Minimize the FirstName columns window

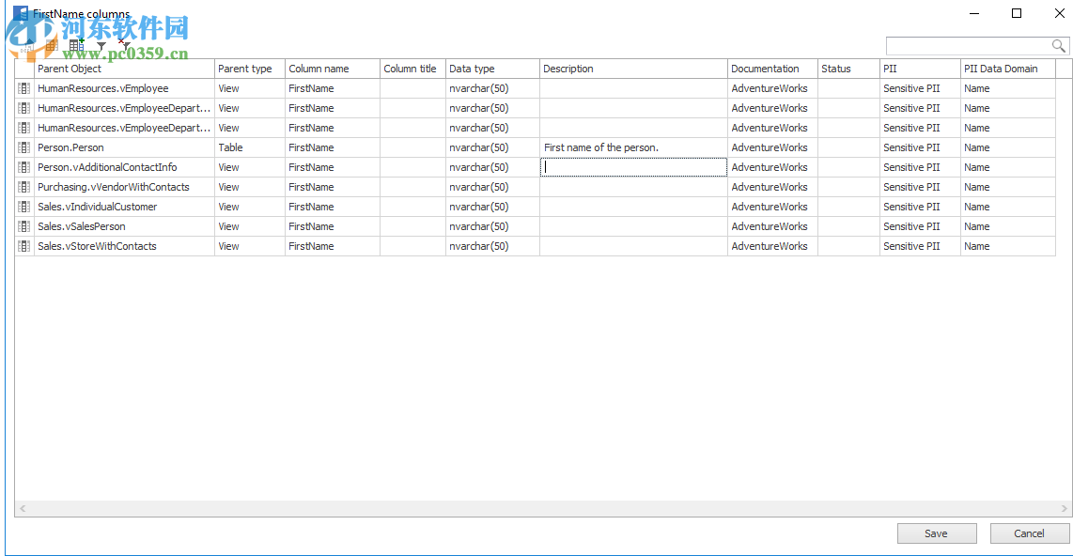(974, 13)
